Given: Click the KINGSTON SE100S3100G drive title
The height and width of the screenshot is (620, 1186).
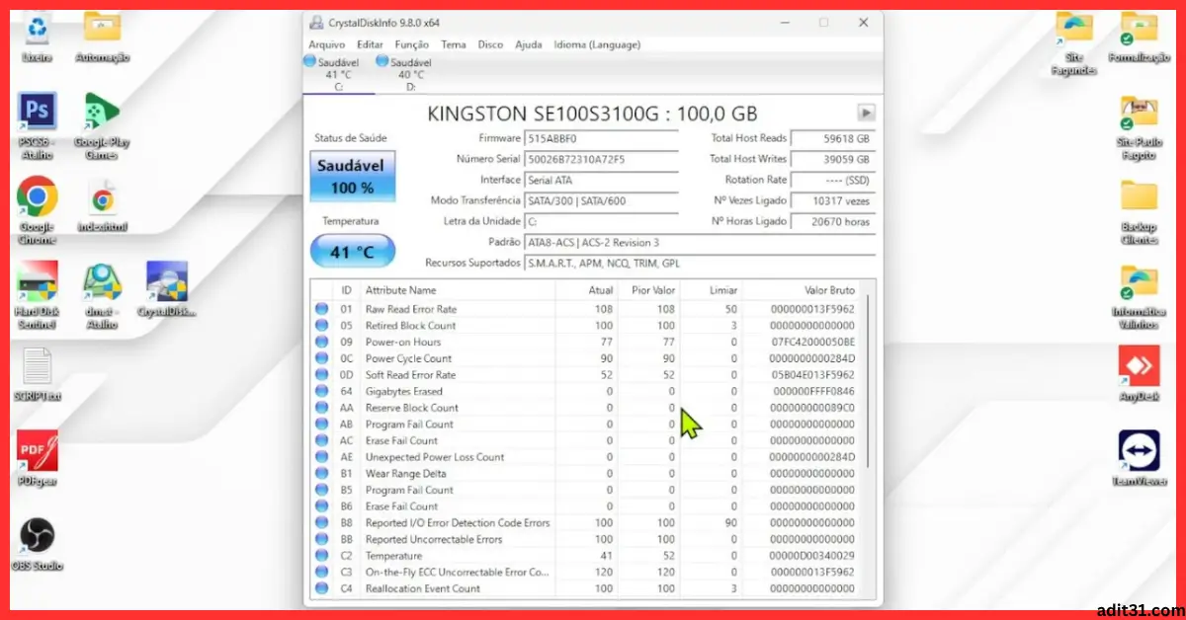Looking at the screenshot, I should pos(592,114).
